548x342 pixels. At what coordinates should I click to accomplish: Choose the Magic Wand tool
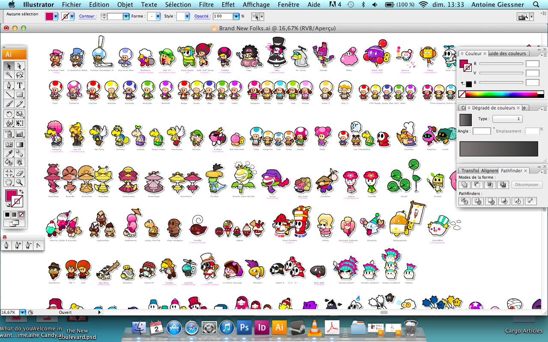[9, 75]
